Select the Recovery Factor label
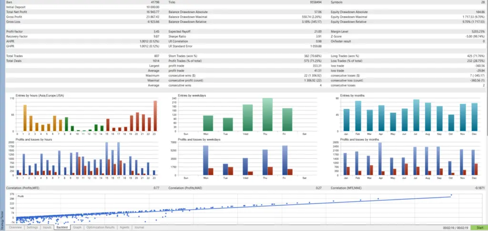The width and height of the screenshot is (488, 231). click(16, 36)
